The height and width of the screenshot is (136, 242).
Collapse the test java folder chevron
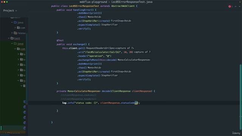[12, 44]
